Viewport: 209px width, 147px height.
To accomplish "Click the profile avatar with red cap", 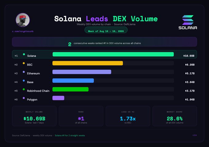I will pos(23,20).
